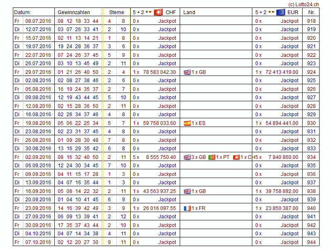Select the Nr. column header
Viewport: 332px width, 249px height.
311,12
